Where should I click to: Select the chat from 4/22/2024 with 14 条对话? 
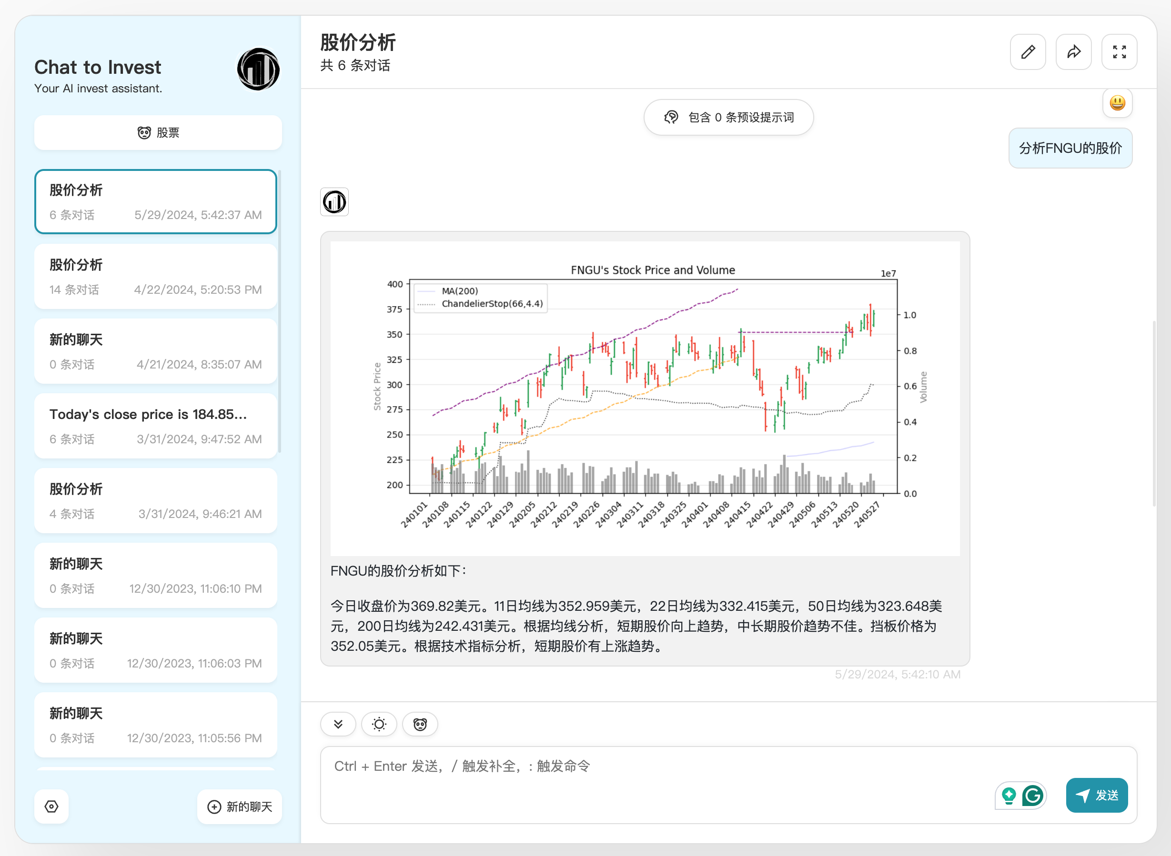click(x=155, y=277)
